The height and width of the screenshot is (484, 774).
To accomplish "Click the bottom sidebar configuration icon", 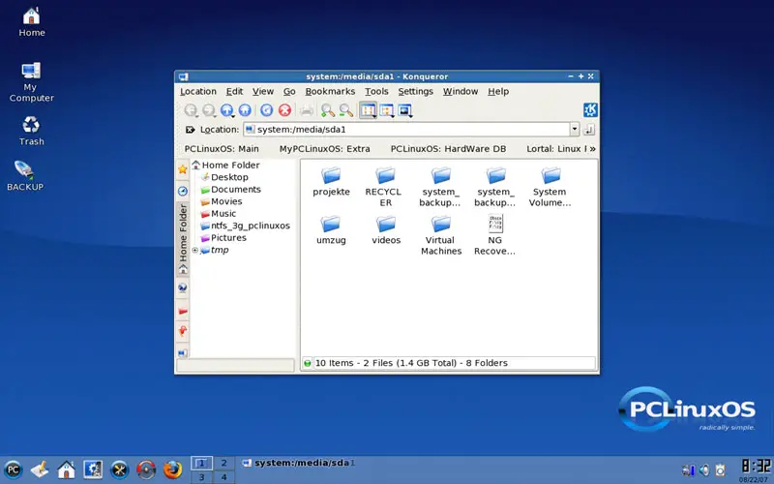I will click(x=182, y=352).
